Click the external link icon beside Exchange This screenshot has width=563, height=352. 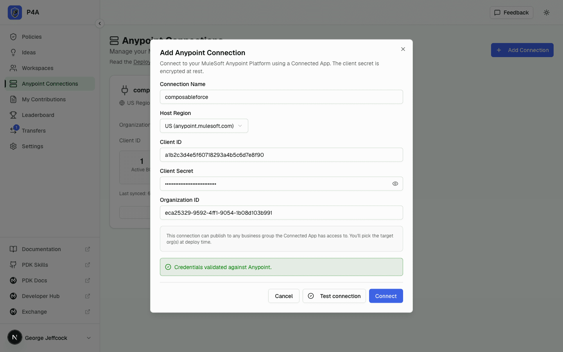tap(88, 312)
